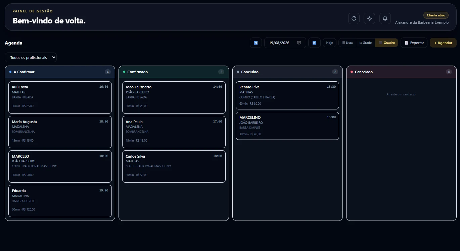This screenshot has width=460, height=251.
Task: Switch to Lista view
Action: 347,43
